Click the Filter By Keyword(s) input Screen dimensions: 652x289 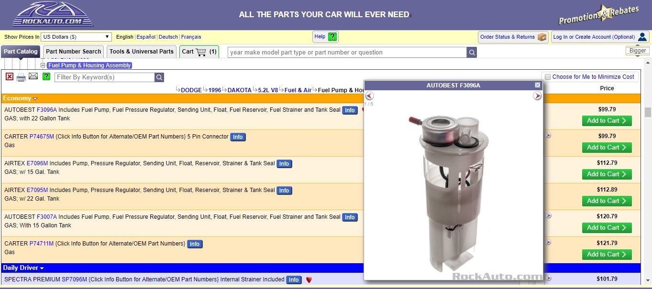pyautogui.click(x=105, y=77)
